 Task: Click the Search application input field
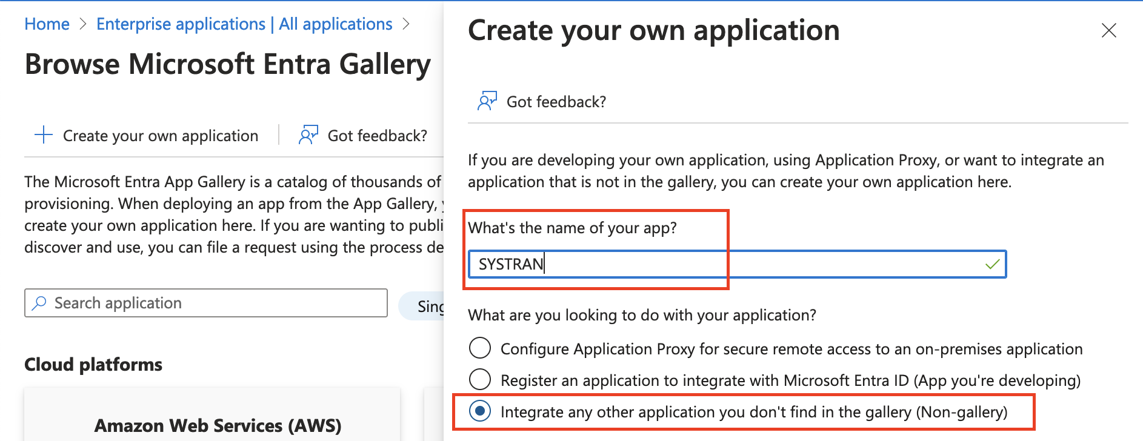click(x=206, y=303)
